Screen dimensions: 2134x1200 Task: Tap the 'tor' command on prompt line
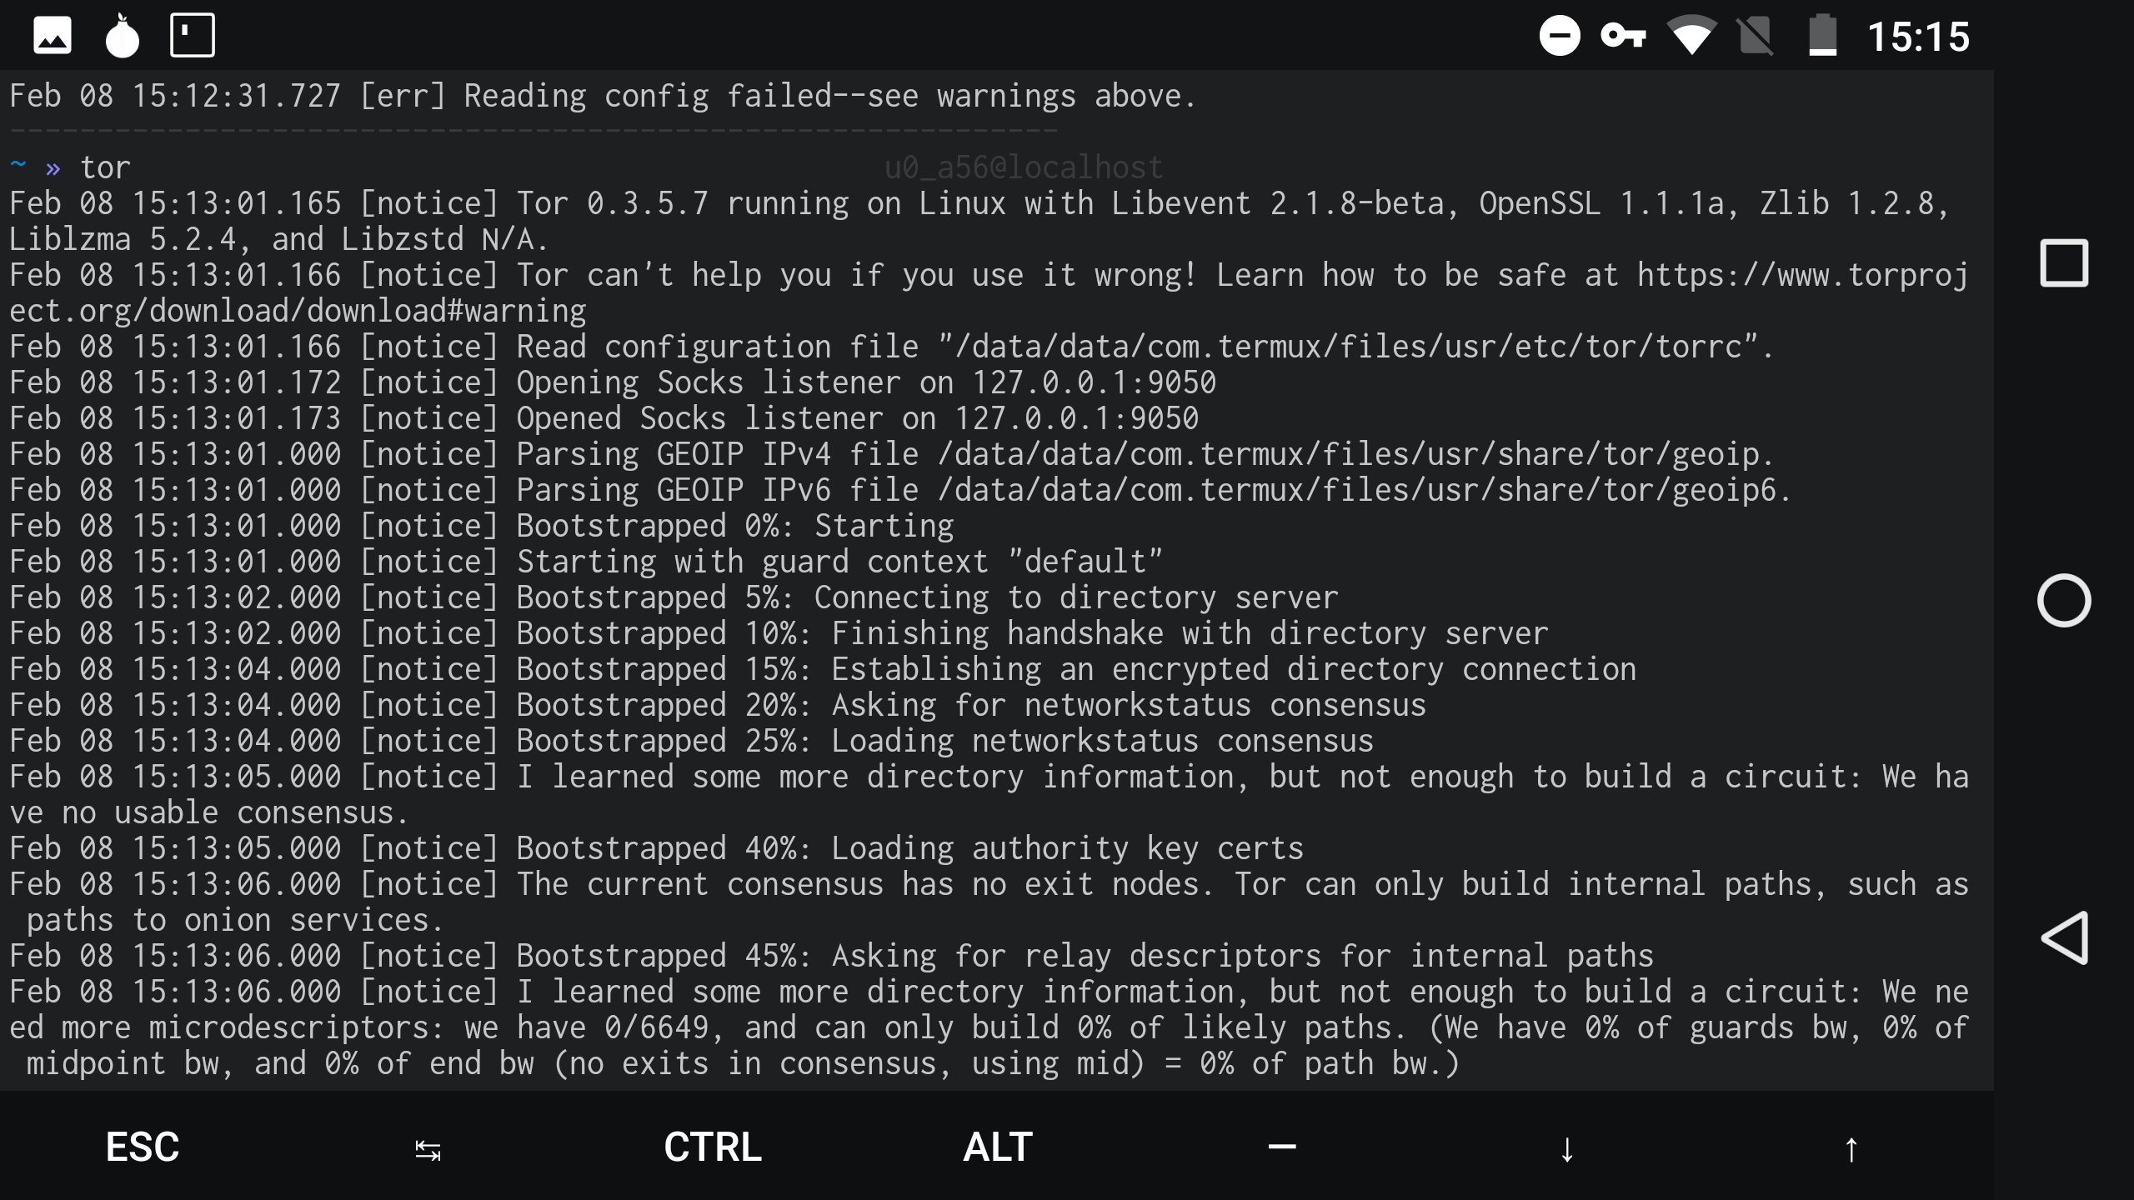(105, 168)
